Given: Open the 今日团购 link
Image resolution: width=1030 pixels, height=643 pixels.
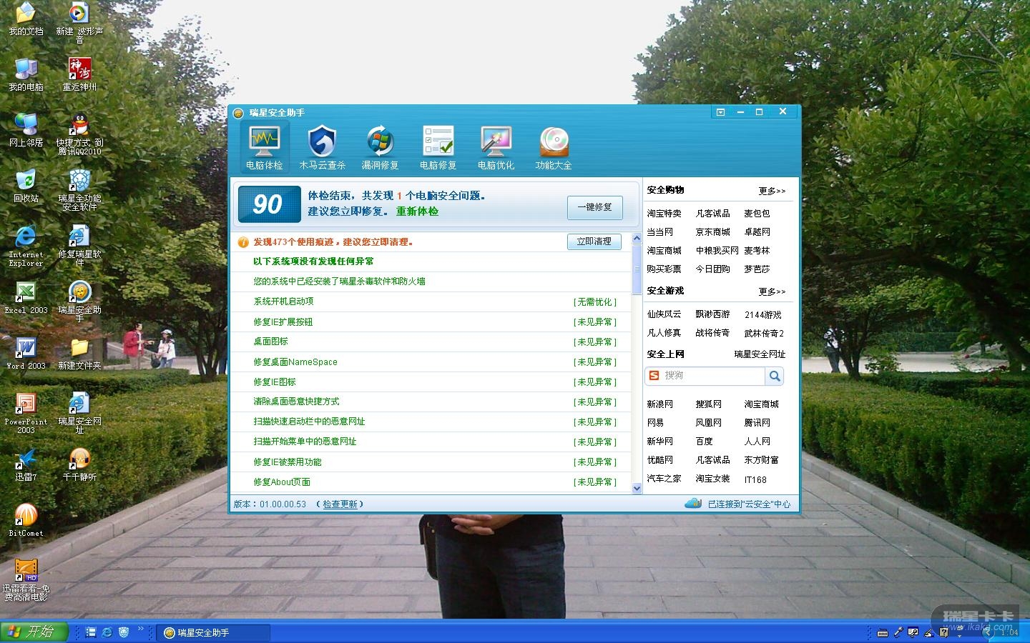Looking at the screenshot, I should [712, 269].
